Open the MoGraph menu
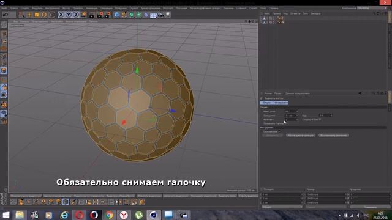The width and height of the screenshot is (392, 220). point(168,8)
